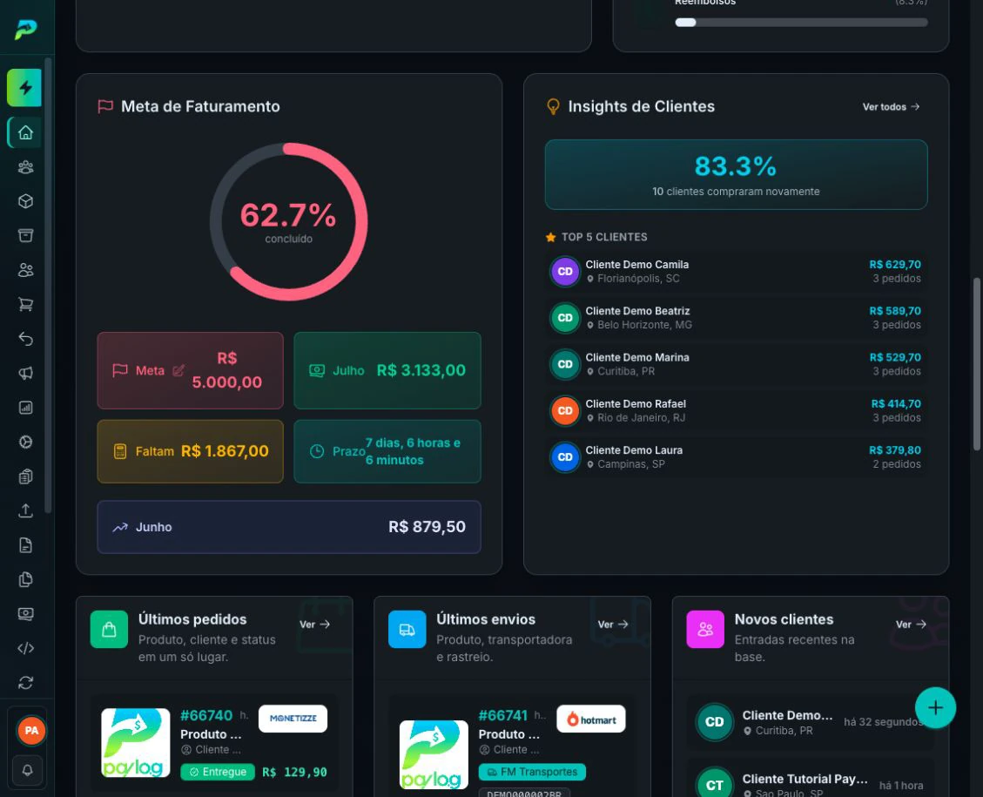Open Cliente Demo from Curitiba in Novos clientes
Screen dimensions: 983x797
(810, 722)
